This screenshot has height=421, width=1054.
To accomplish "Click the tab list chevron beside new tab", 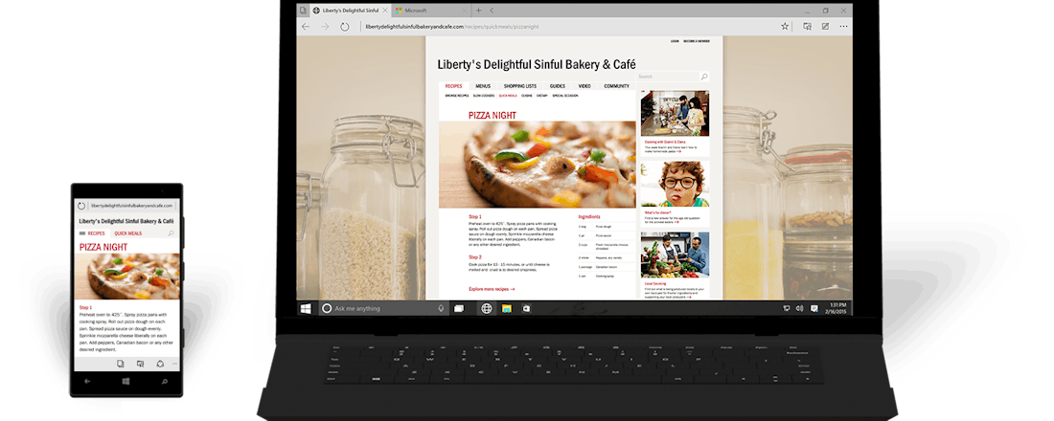I will 493,11.
